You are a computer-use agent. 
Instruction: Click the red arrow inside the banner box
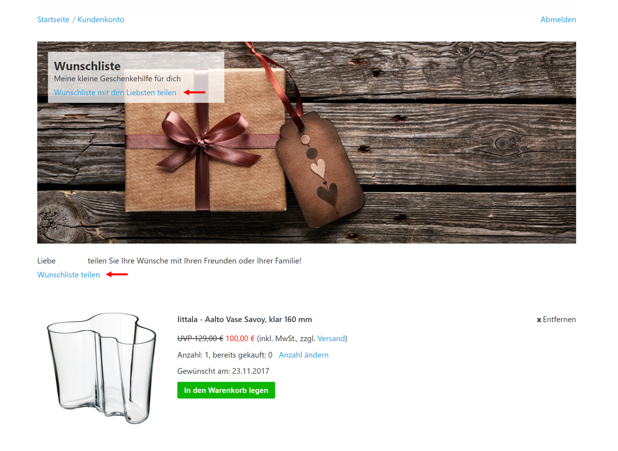(x=194, y=93)
